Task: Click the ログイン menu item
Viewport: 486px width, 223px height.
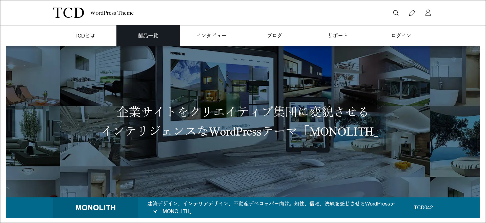Action: [x=401, y=36]
